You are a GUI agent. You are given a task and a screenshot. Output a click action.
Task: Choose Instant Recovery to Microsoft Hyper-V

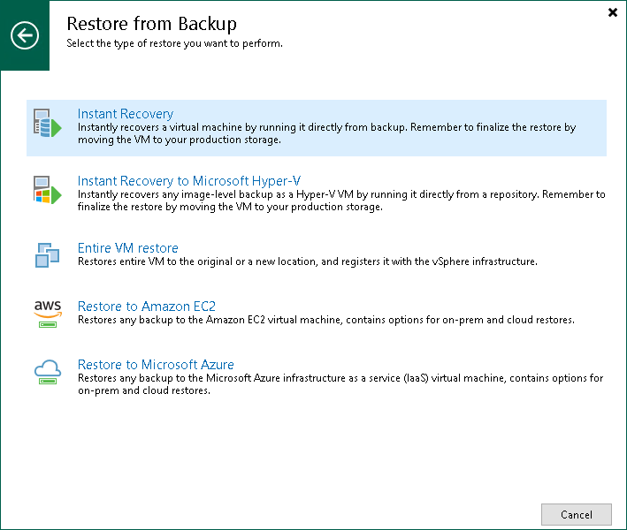(x=188, y=181)
